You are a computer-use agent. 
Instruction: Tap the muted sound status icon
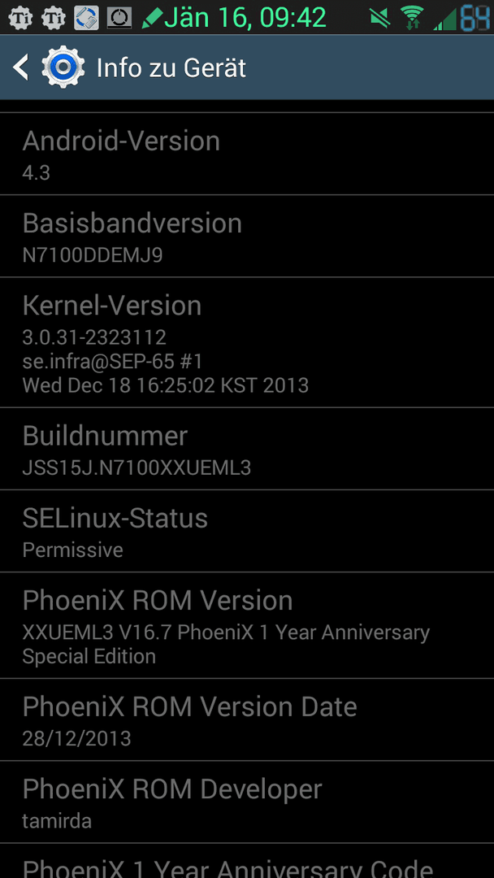pos(380,18)
